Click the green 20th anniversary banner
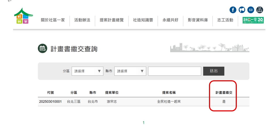This screenshot has height=125, width=279. [253, 20]
